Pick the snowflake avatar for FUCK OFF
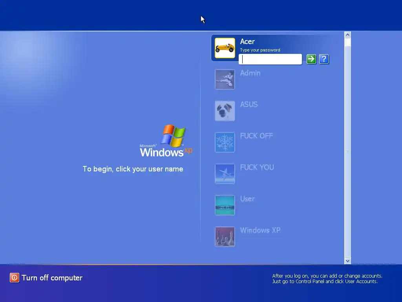Viewport: 402px width, 302px height. pyautogui.click(x=225, y=142)
